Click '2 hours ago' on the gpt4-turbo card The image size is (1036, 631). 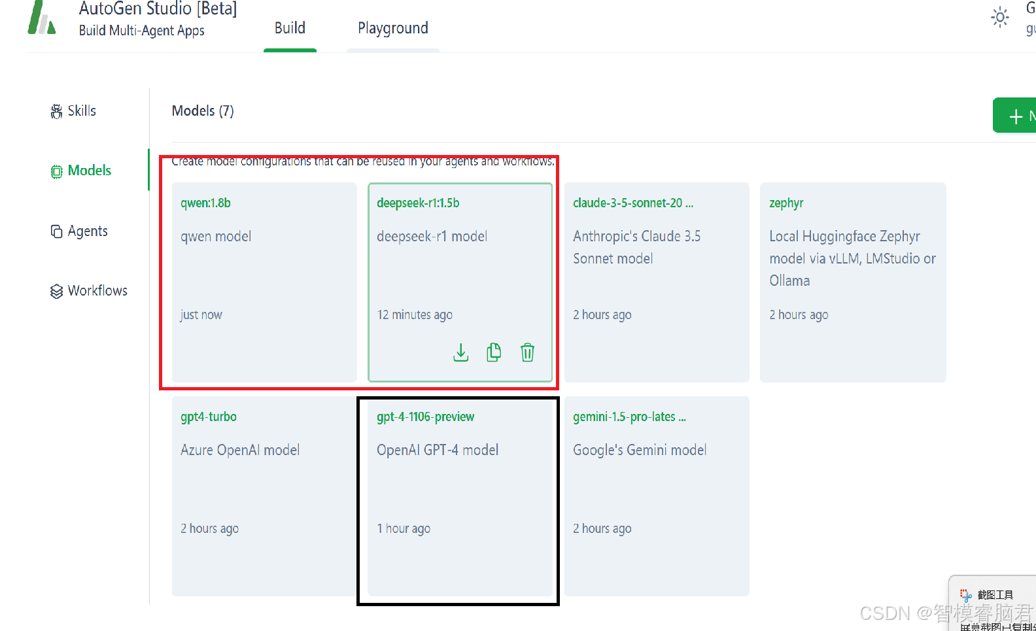coord(209,529)
